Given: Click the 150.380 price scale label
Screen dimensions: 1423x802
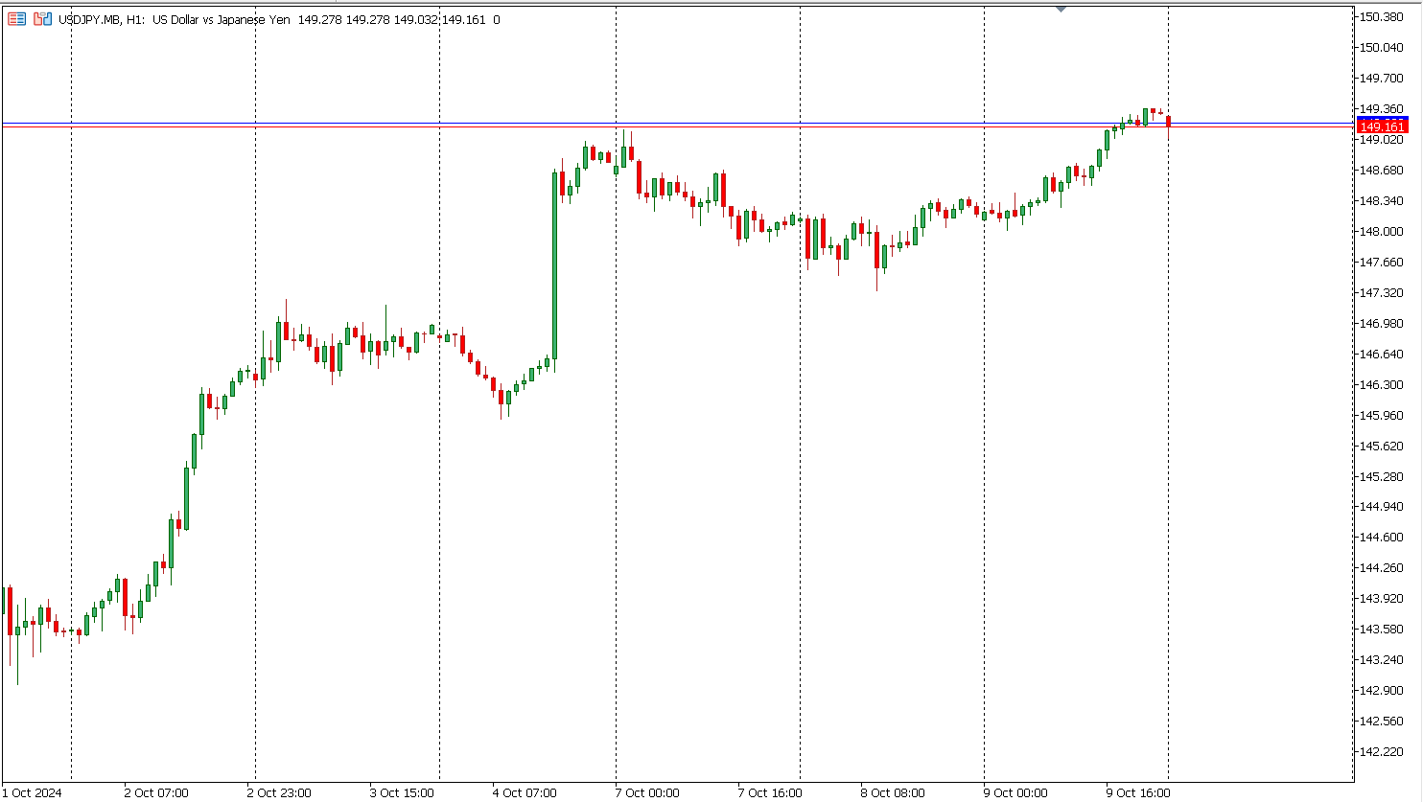Looking at the screenshot, I should coord(1382,16).
